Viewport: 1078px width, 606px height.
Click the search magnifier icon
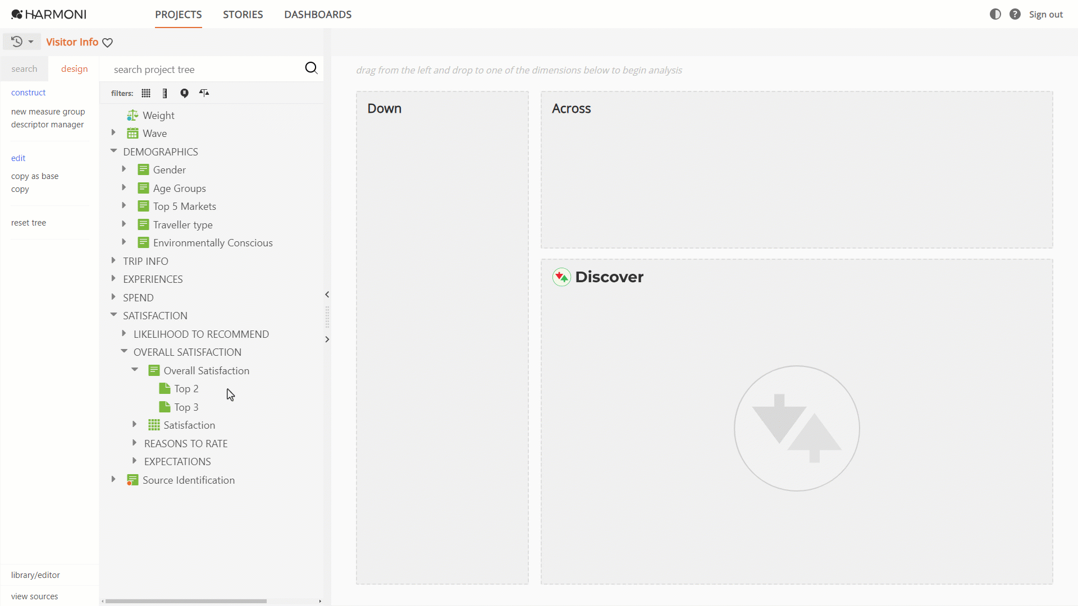click(x=311, y=68)
